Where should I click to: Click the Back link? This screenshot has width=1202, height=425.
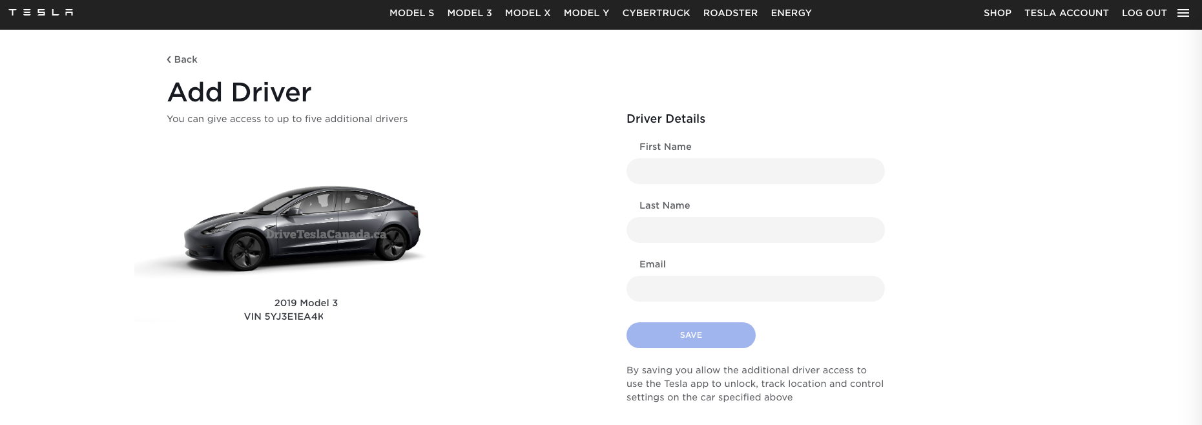[187, 59]
